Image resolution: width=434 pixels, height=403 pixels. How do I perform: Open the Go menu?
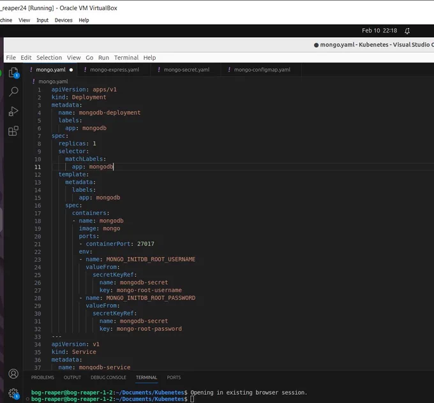(89, 57)
